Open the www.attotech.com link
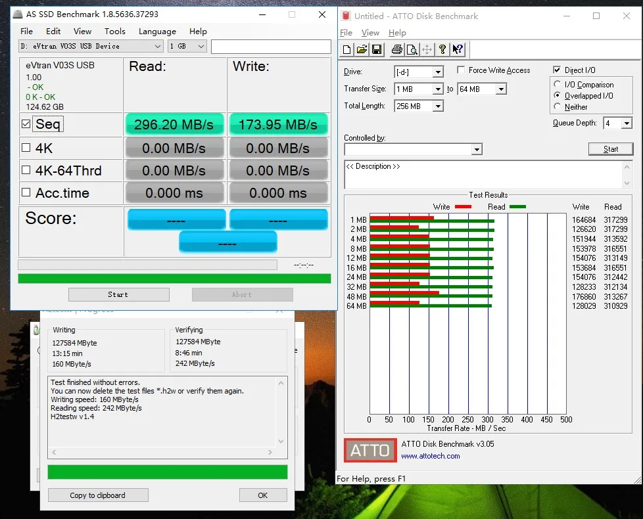Screen dimensions: 643x519 (430, 456)
